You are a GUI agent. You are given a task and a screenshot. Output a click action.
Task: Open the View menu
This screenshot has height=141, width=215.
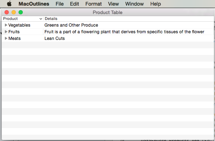pos(113,4)
